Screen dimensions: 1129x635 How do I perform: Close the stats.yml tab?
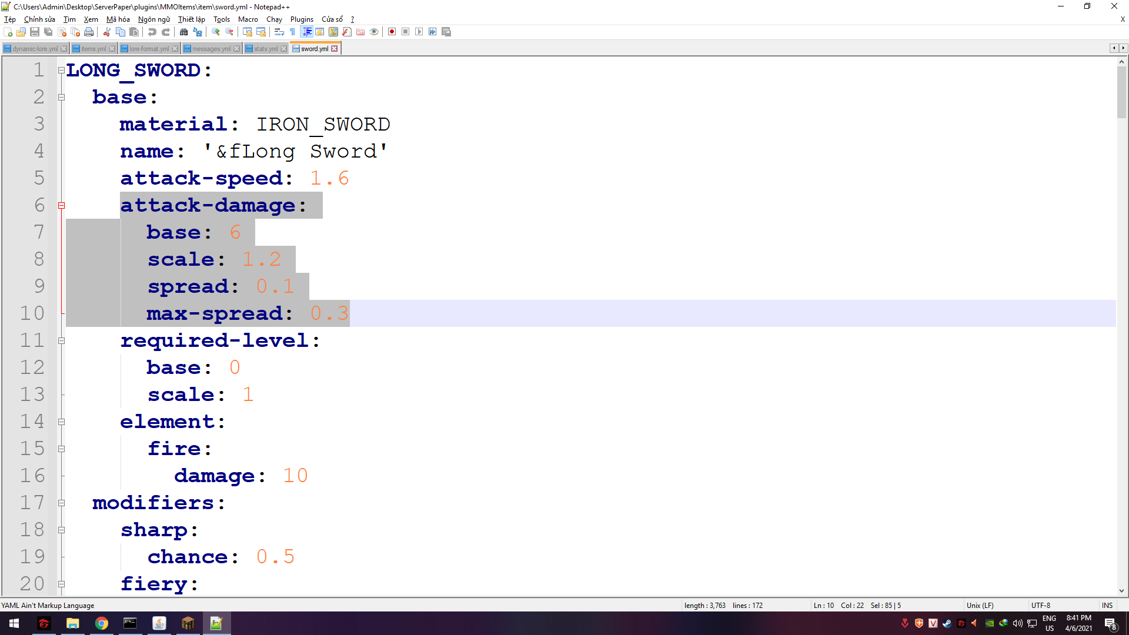pos(284,49)
